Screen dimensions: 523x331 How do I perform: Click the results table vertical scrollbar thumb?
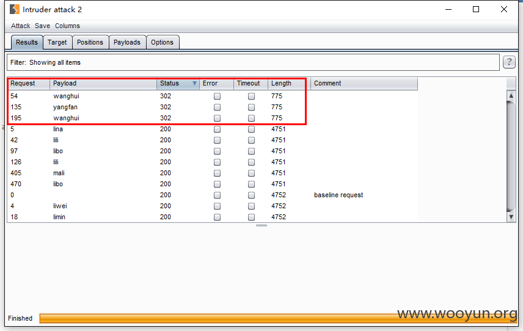pos(511,156)
